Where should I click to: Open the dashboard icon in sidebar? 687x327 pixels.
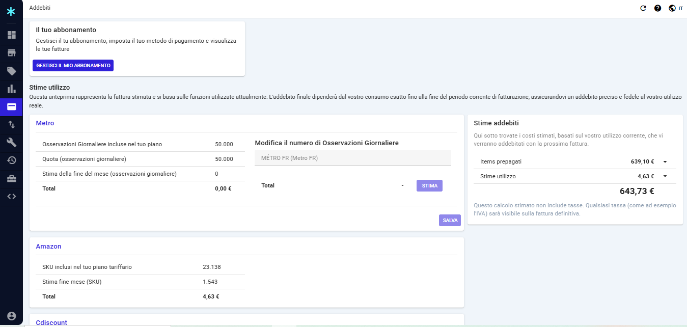pyautogui.click(x=11, y=35)
